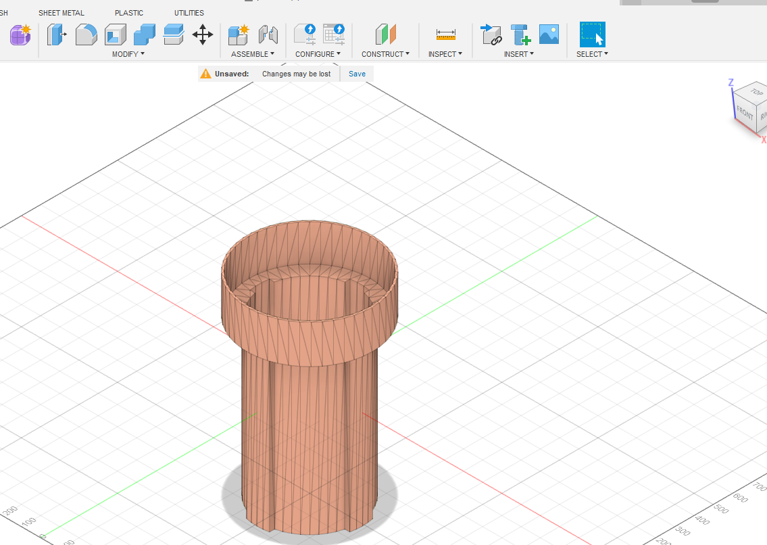Open the CONSTRUCT dropdown
Viewport: 767px width, 545px height.
coord(385,54)
